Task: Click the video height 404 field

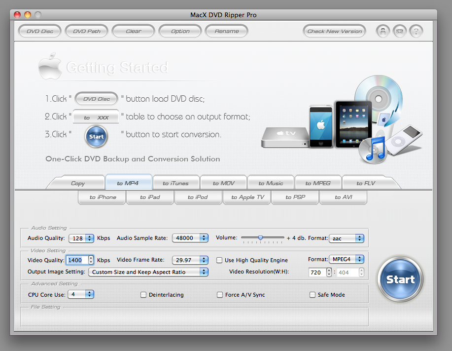Action: pos(348,272)
